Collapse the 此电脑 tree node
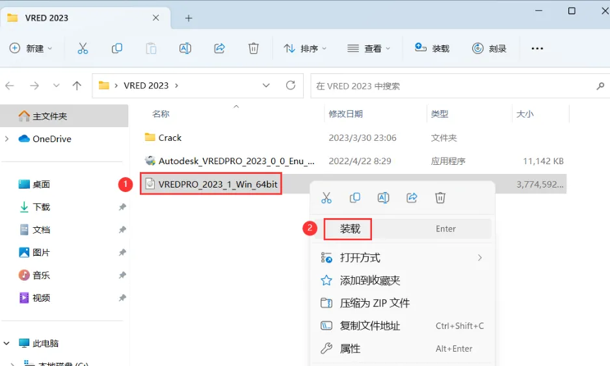 (x=7, y=343)
